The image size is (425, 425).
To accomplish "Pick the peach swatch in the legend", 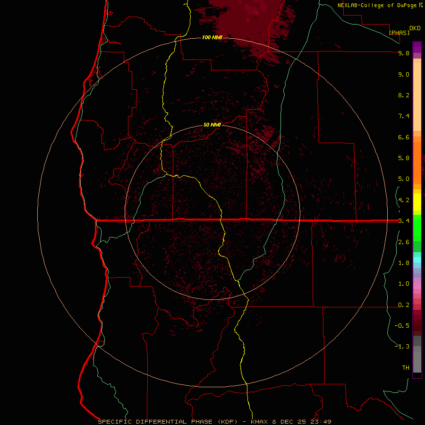I will [417, 97].
